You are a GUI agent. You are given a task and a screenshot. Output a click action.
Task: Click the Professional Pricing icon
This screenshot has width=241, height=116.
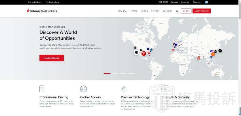tap(43, 89)
